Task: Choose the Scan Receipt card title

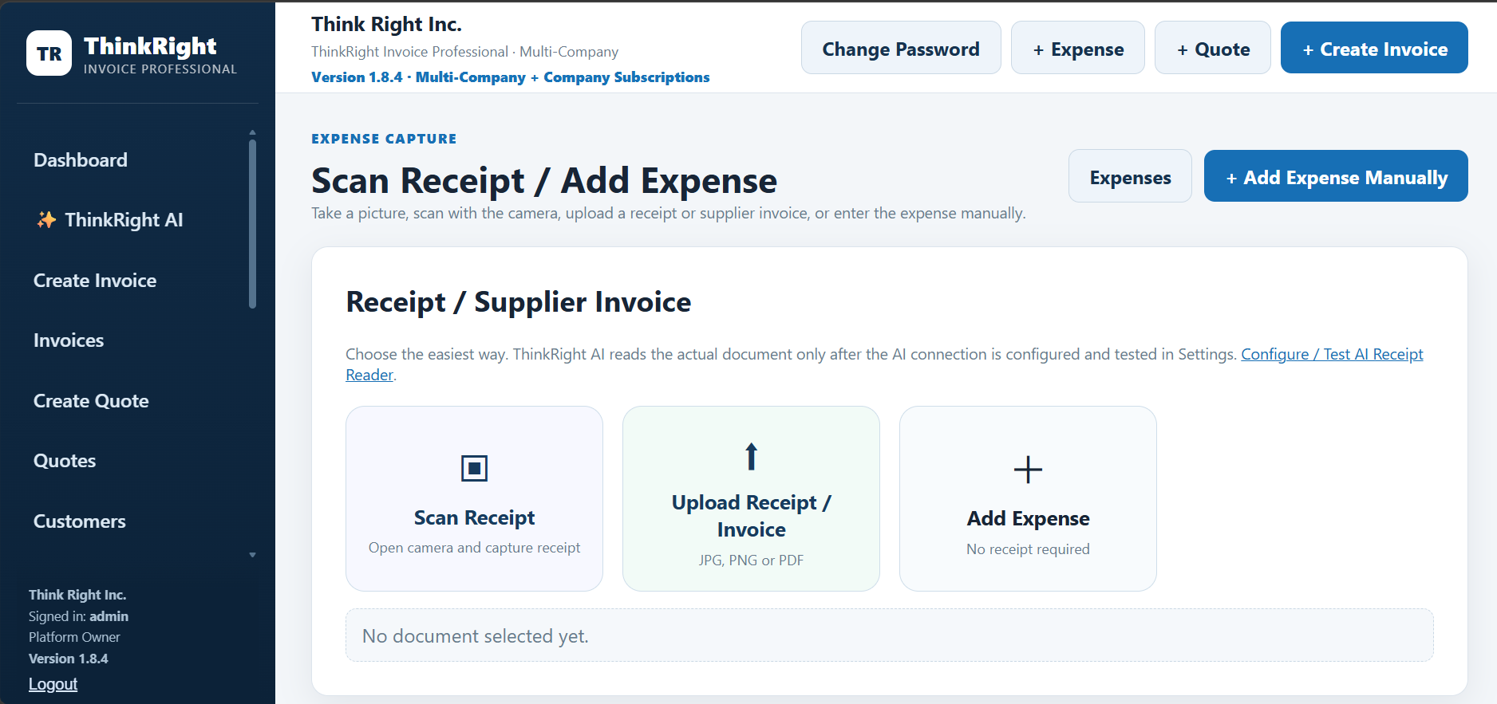Action: [474, 518]
